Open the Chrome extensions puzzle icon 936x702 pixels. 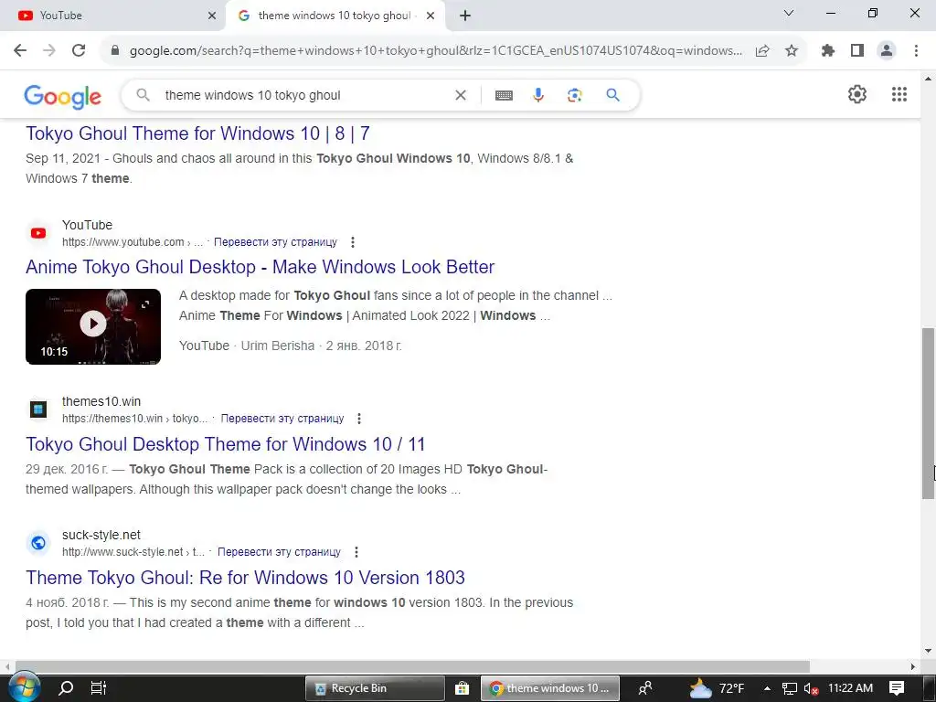(x=828, y=51)
